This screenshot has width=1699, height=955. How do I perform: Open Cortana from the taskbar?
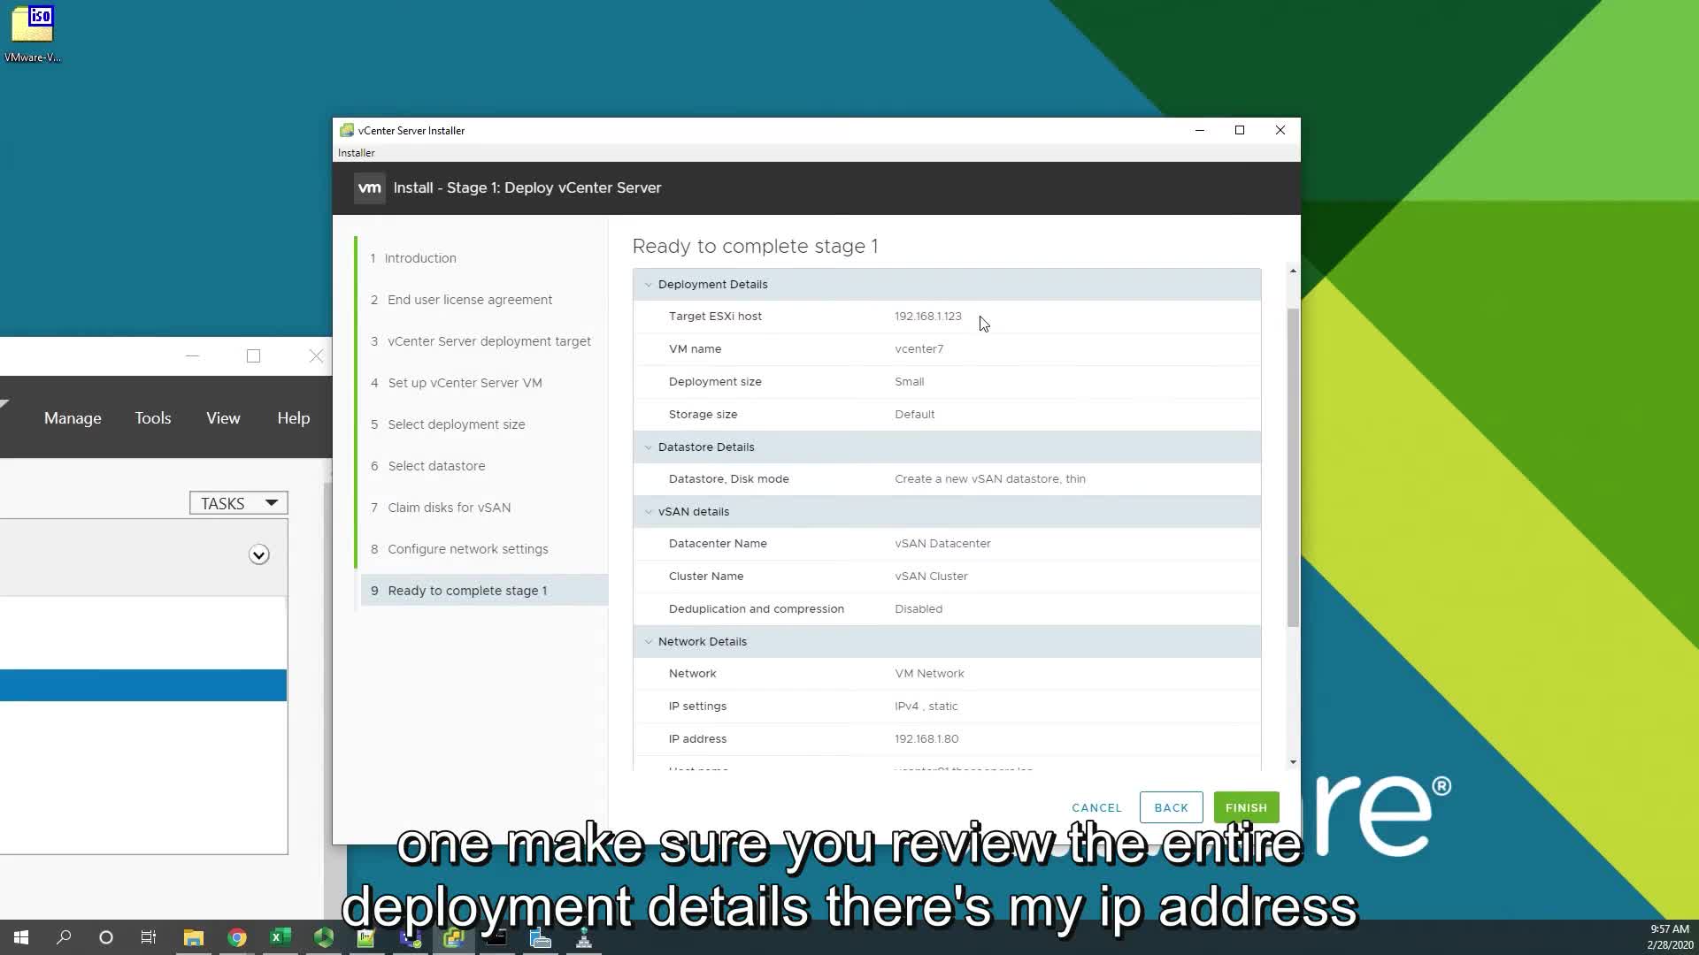point(106,937)
